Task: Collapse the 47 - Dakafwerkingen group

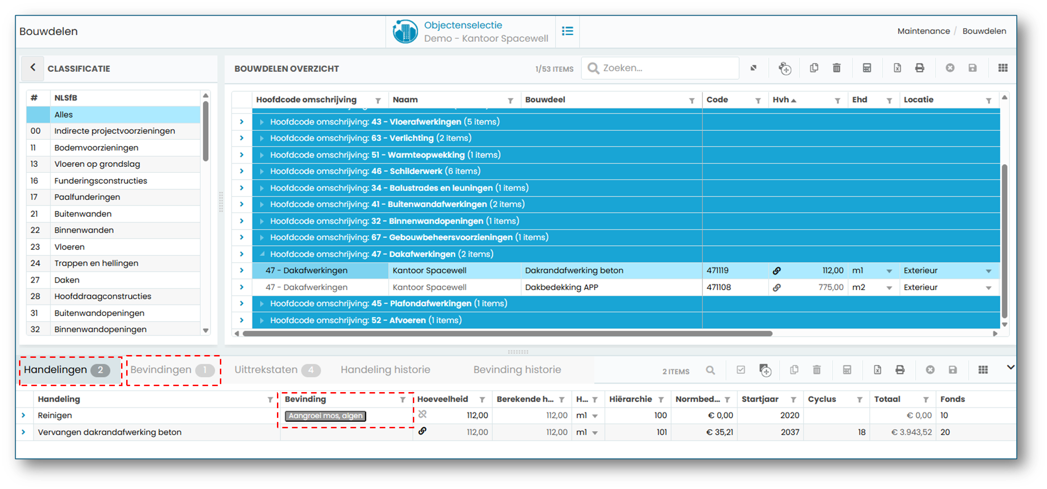Action: (262, 254)
